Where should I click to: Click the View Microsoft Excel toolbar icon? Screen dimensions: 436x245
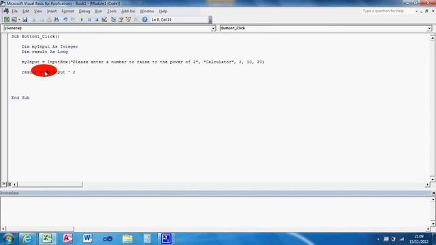(x=6, y=20)
